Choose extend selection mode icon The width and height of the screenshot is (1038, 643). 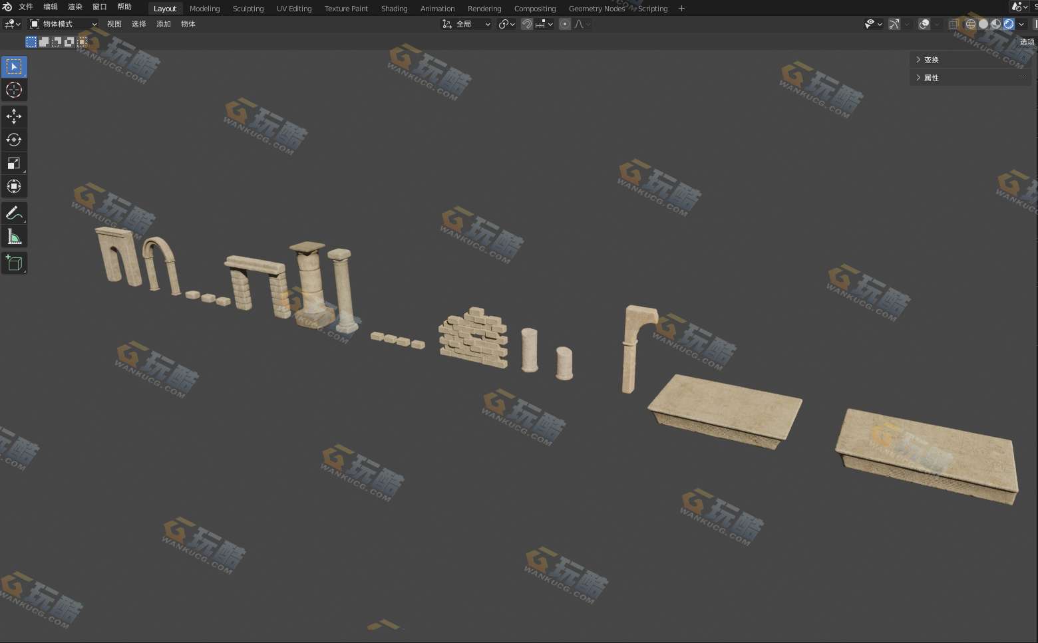coord(44,41)
